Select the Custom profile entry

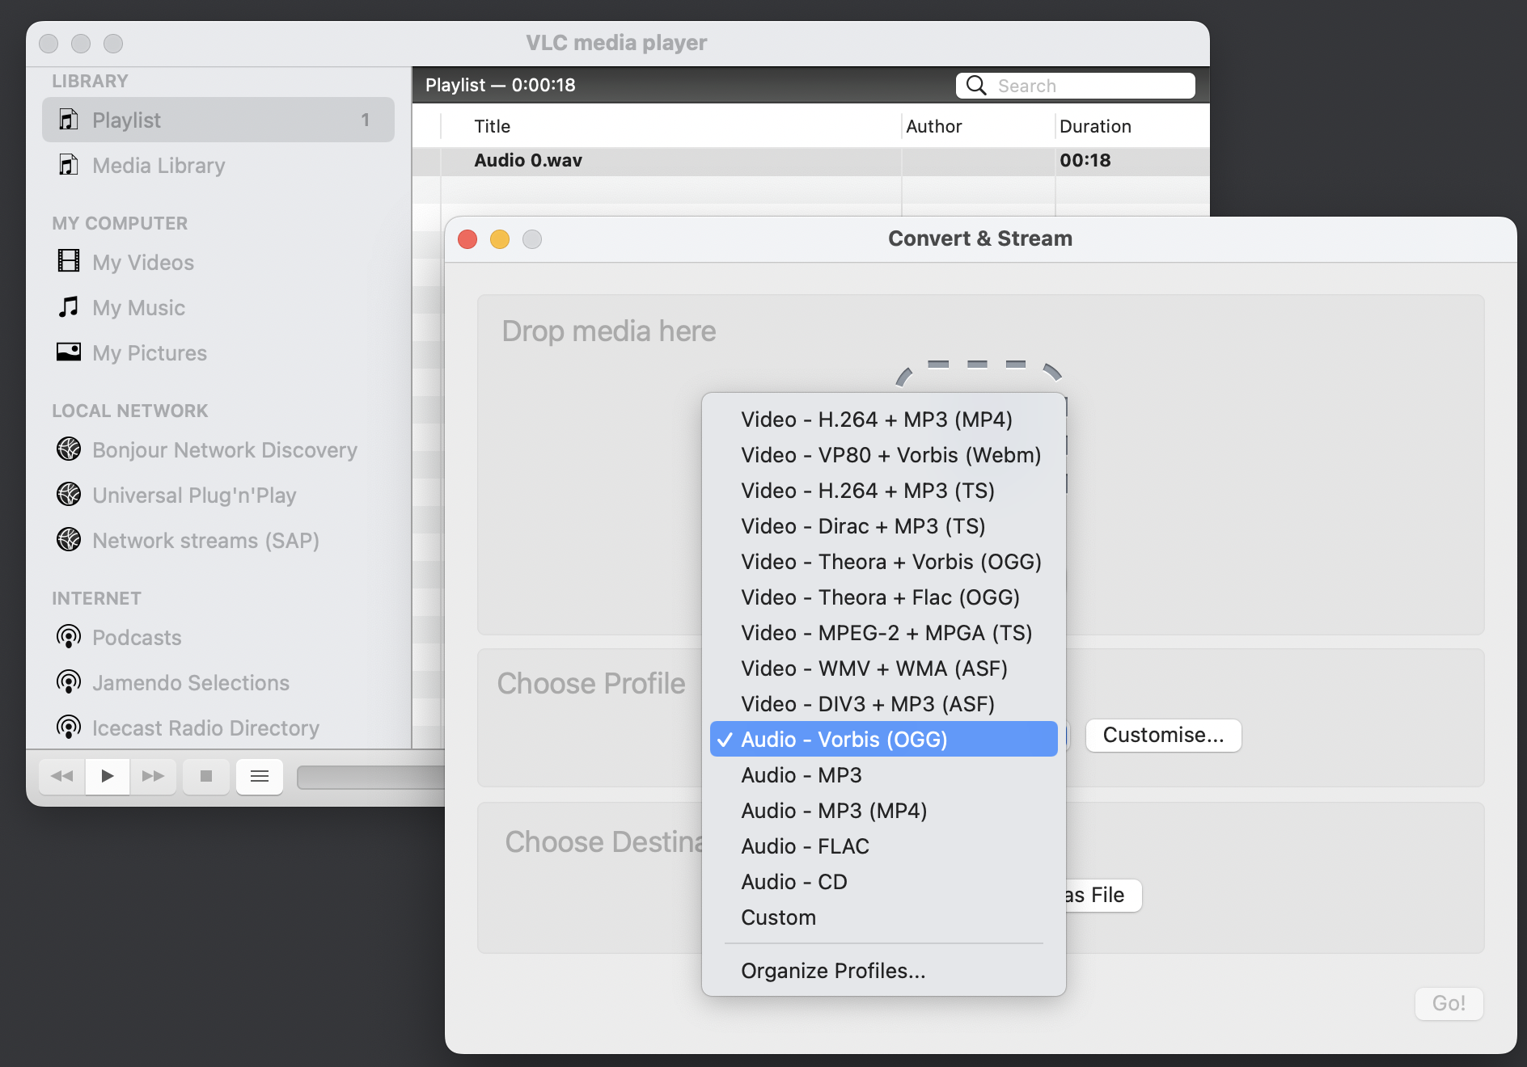884,917
